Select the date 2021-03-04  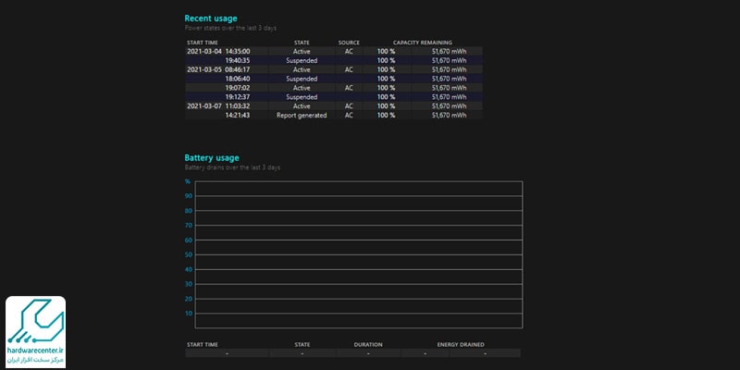click(x=203, y=52)
